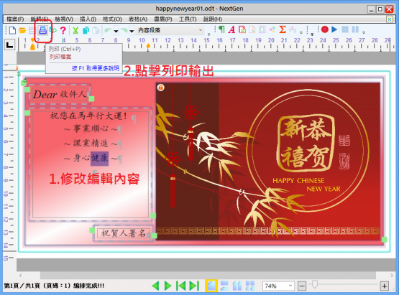Viewport: 399px width, 295px height.
Task: Start macro recording with the red circle button
Action: [325, 29]
